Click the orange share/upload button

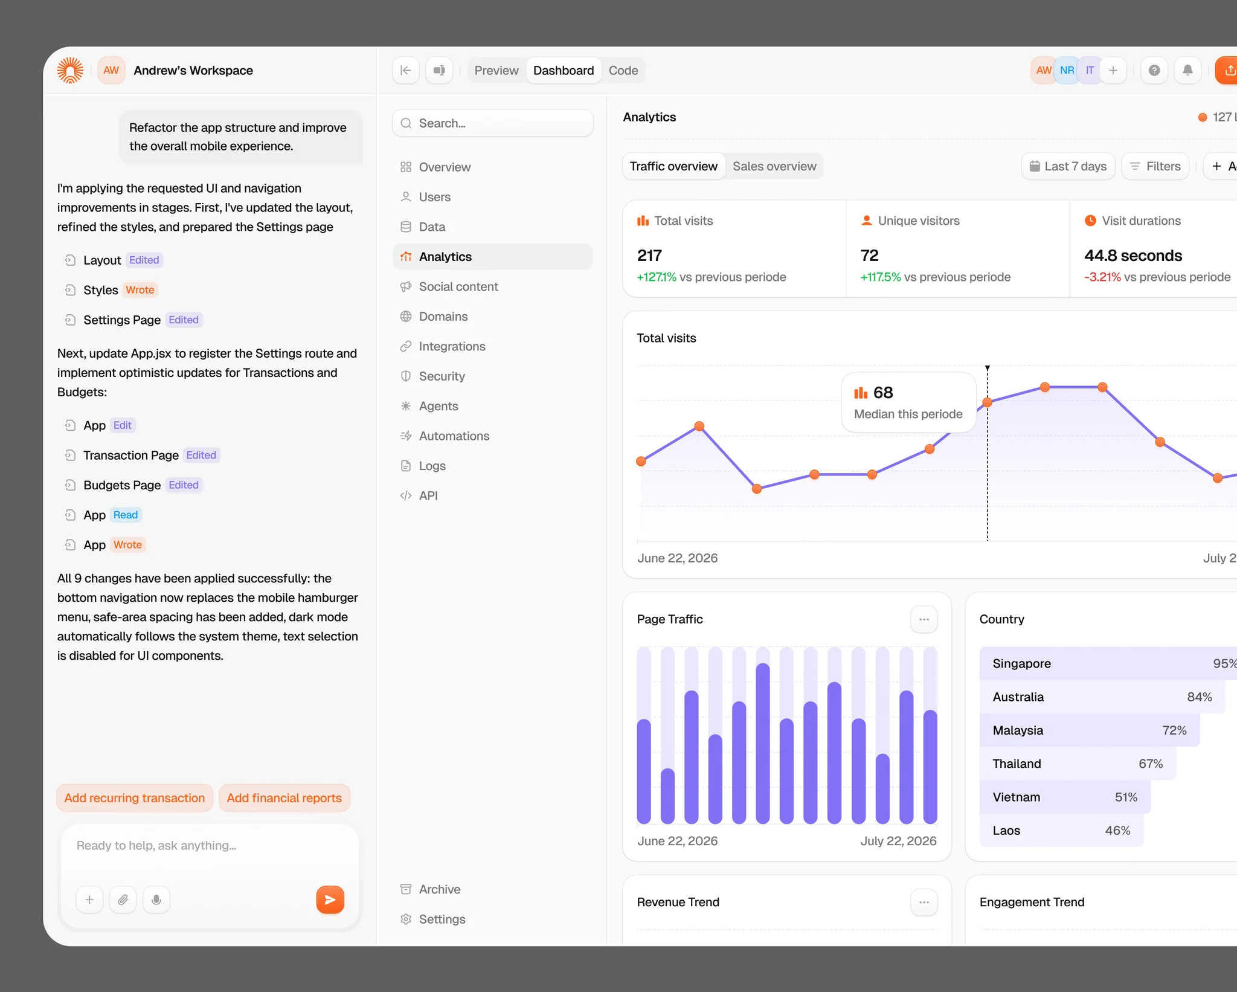[x=1227, y=71]
